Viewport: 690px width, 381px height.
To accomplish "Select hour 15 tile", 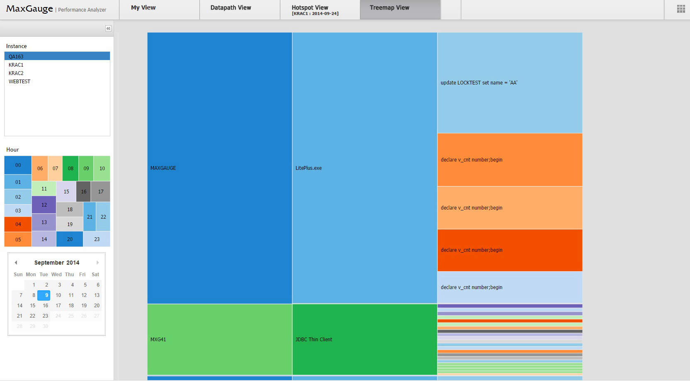I will pos(66,192).
